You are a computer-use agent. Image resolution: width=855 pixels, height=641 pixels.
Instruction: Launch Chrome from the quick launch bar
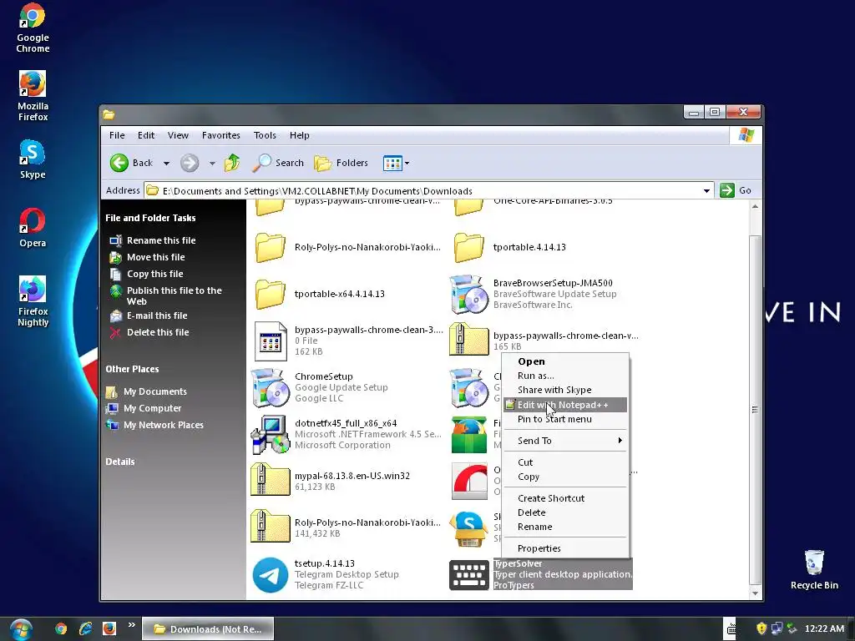tap(61, 629)
